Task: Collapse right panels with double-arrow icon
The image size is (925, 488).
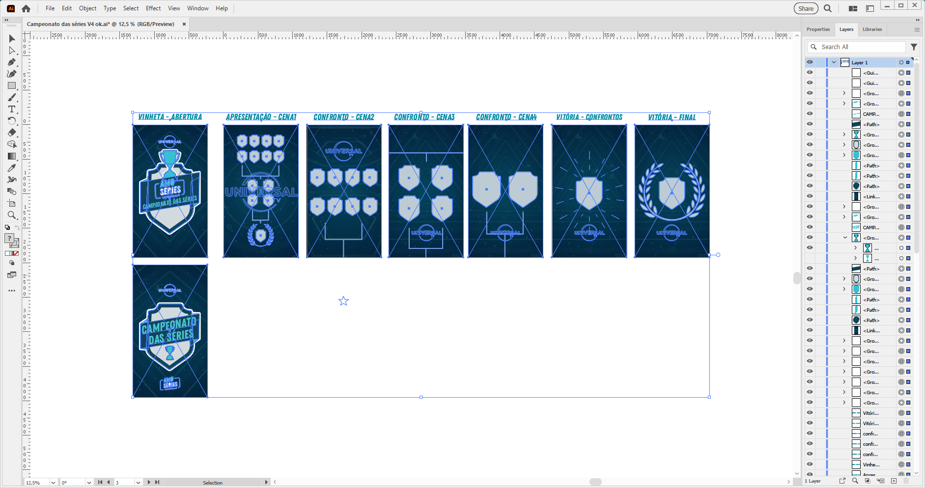Action: pos(918,20)
